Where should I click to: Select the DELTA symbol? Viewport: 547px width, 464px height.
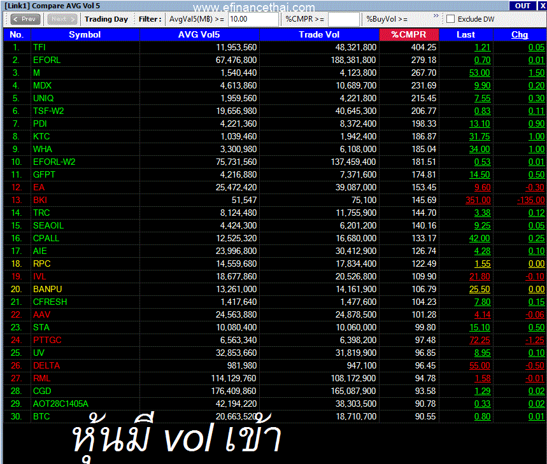click(46, 365)
